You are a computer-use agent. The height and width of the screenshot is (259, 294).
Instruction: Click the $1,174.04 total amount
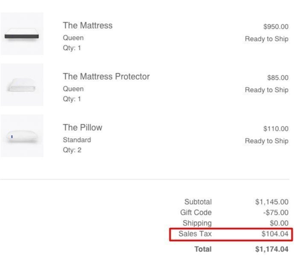click(271, 249)
